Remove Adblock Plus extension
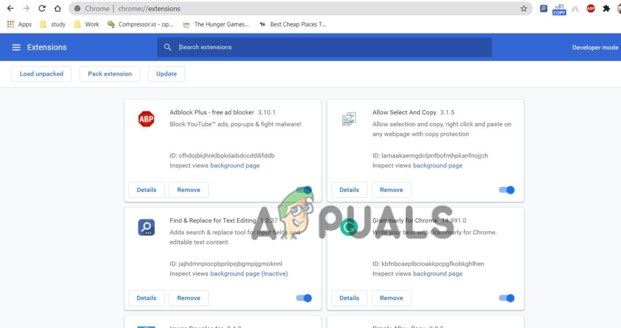Screen dimensions: 621x328 pyautogui.click(x=189, y=189)
